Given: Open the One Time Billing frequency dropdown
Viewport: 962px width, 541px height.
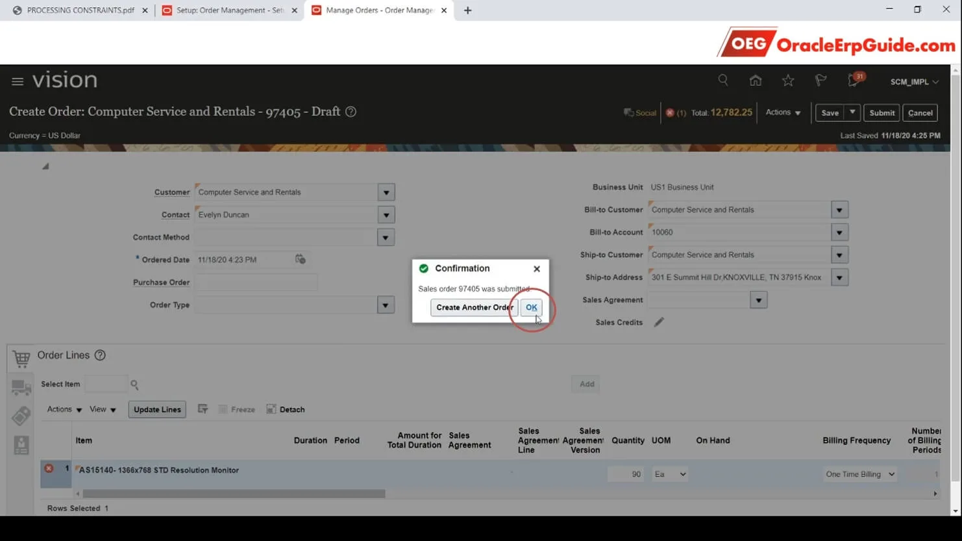Looking at the screenshot, I should point(860,474).
